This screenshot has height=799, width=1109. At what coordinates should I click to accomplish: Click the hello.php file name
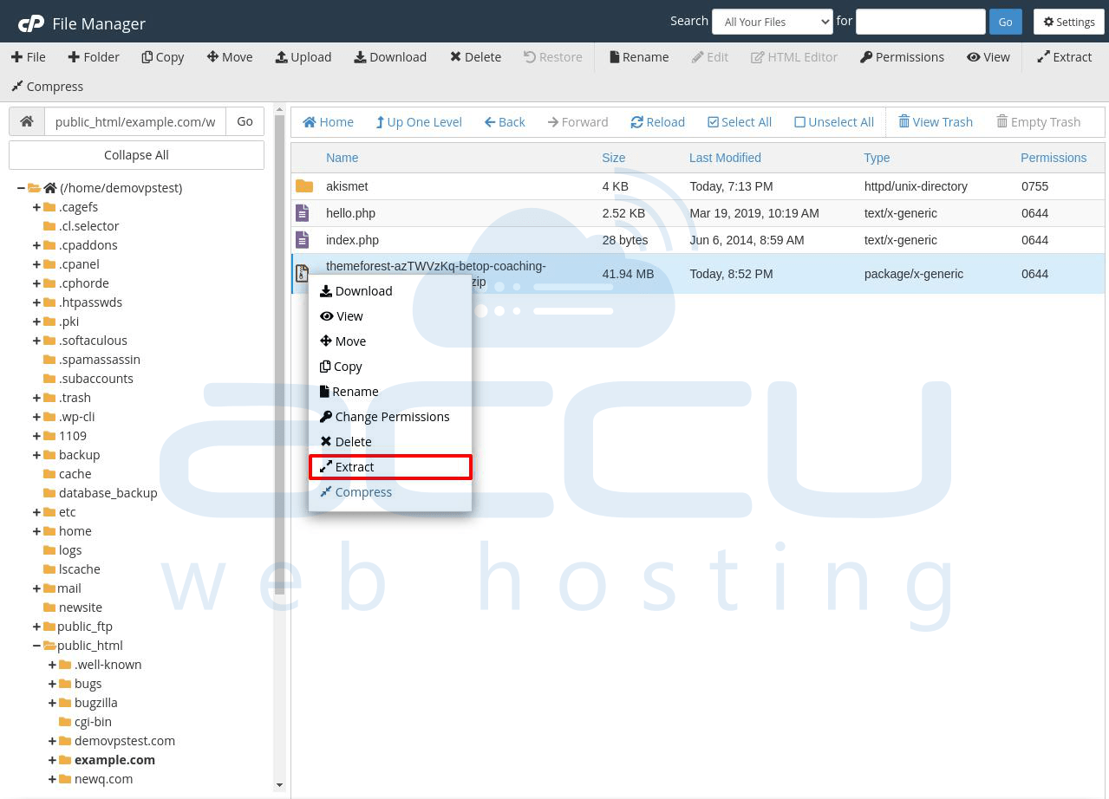point(350,213)
